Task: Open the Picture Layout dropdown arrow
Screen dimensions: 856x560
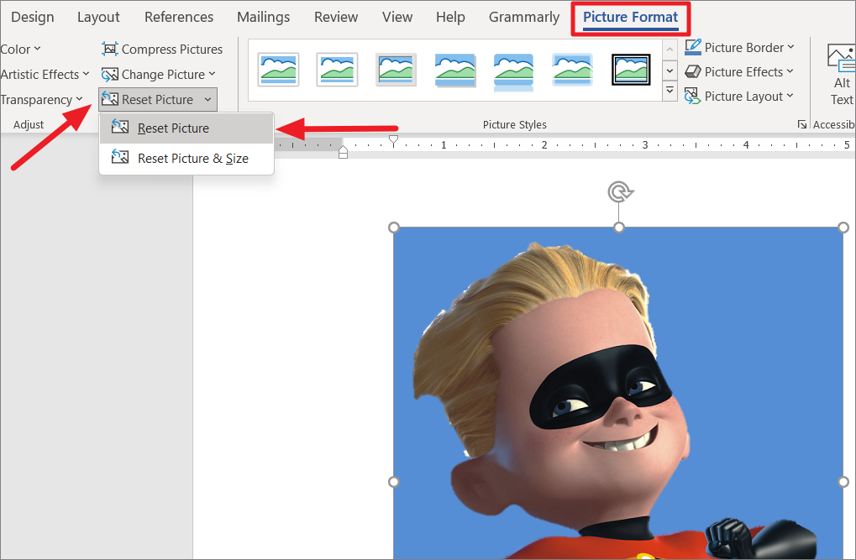Action: click(x=790, y=96)
